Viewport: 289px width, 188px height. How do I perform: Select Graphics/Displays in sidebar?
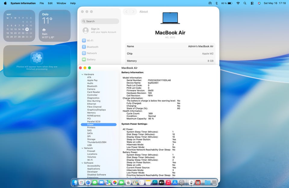96,110
